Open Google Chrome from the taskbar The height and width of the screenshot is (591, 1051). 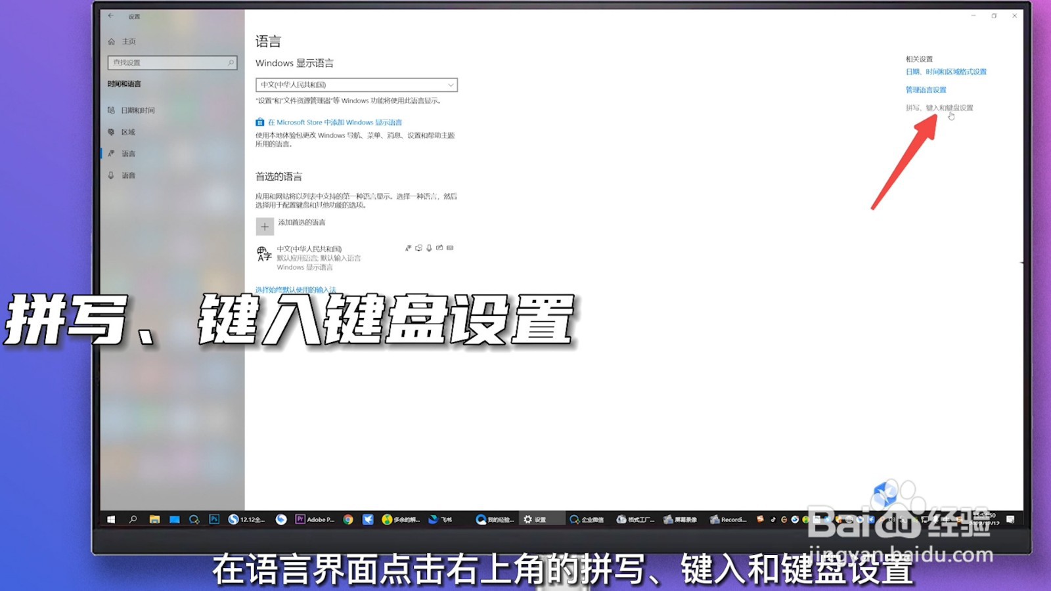348,519
